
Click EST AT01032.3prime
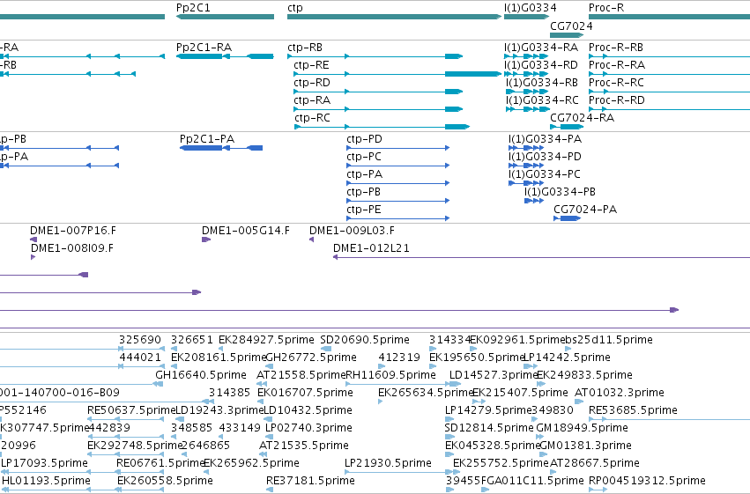click(620, 394)
